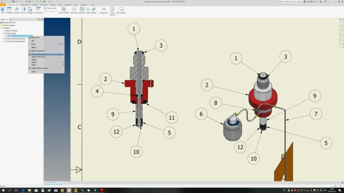Choose the Sezione view tool

(x=23, y=10)
